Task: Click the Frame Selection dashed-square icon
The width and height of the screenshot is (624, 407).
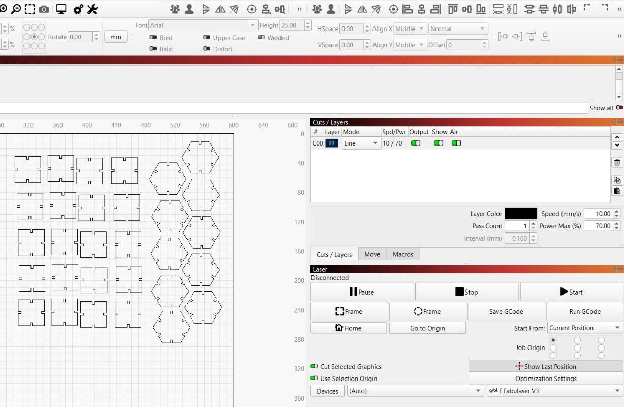Action: (30, 9)
